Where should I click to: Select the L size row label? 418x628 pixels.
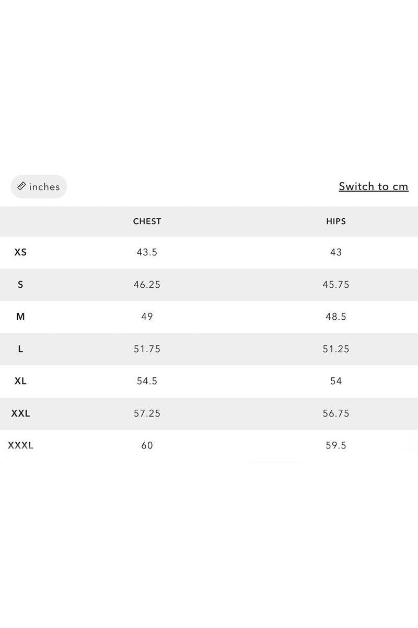click(x=20, y=349)
